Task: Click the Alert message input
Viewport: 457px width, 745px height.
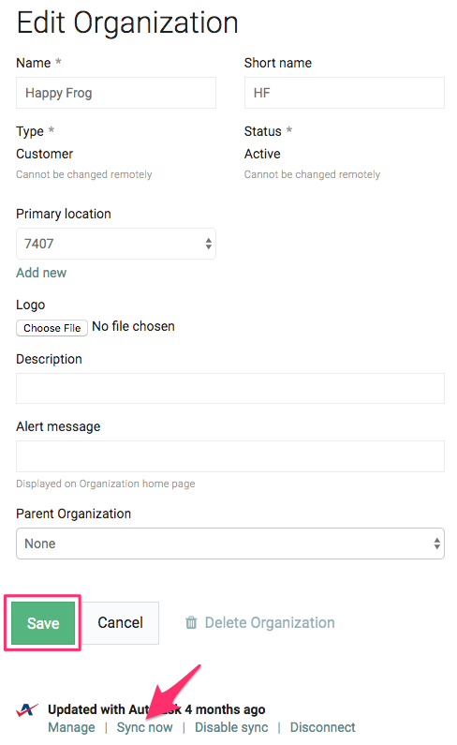Action: tap(230, 456)
